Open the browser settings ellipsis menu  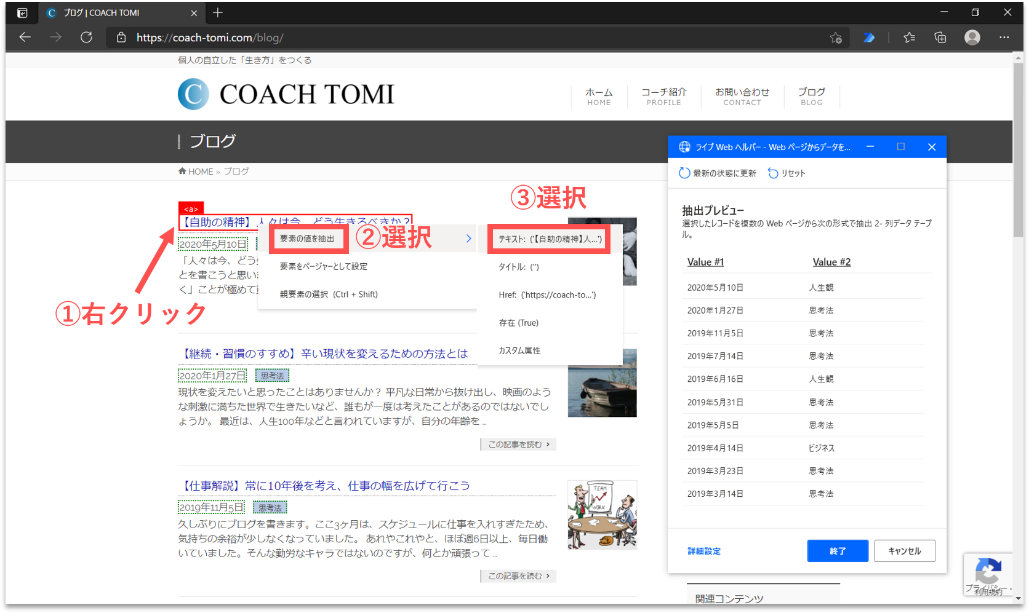[x=1004, y=38]
